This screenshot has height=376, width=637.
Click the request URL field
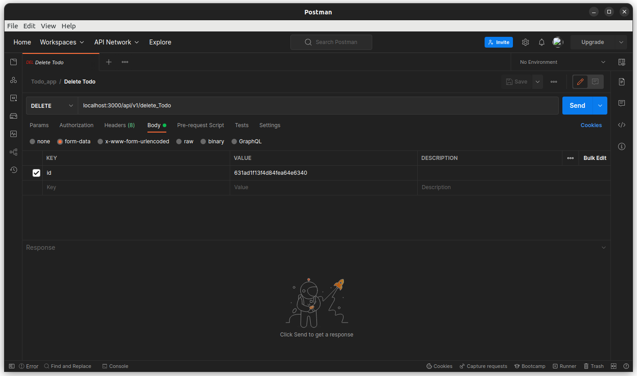(318, 106)
